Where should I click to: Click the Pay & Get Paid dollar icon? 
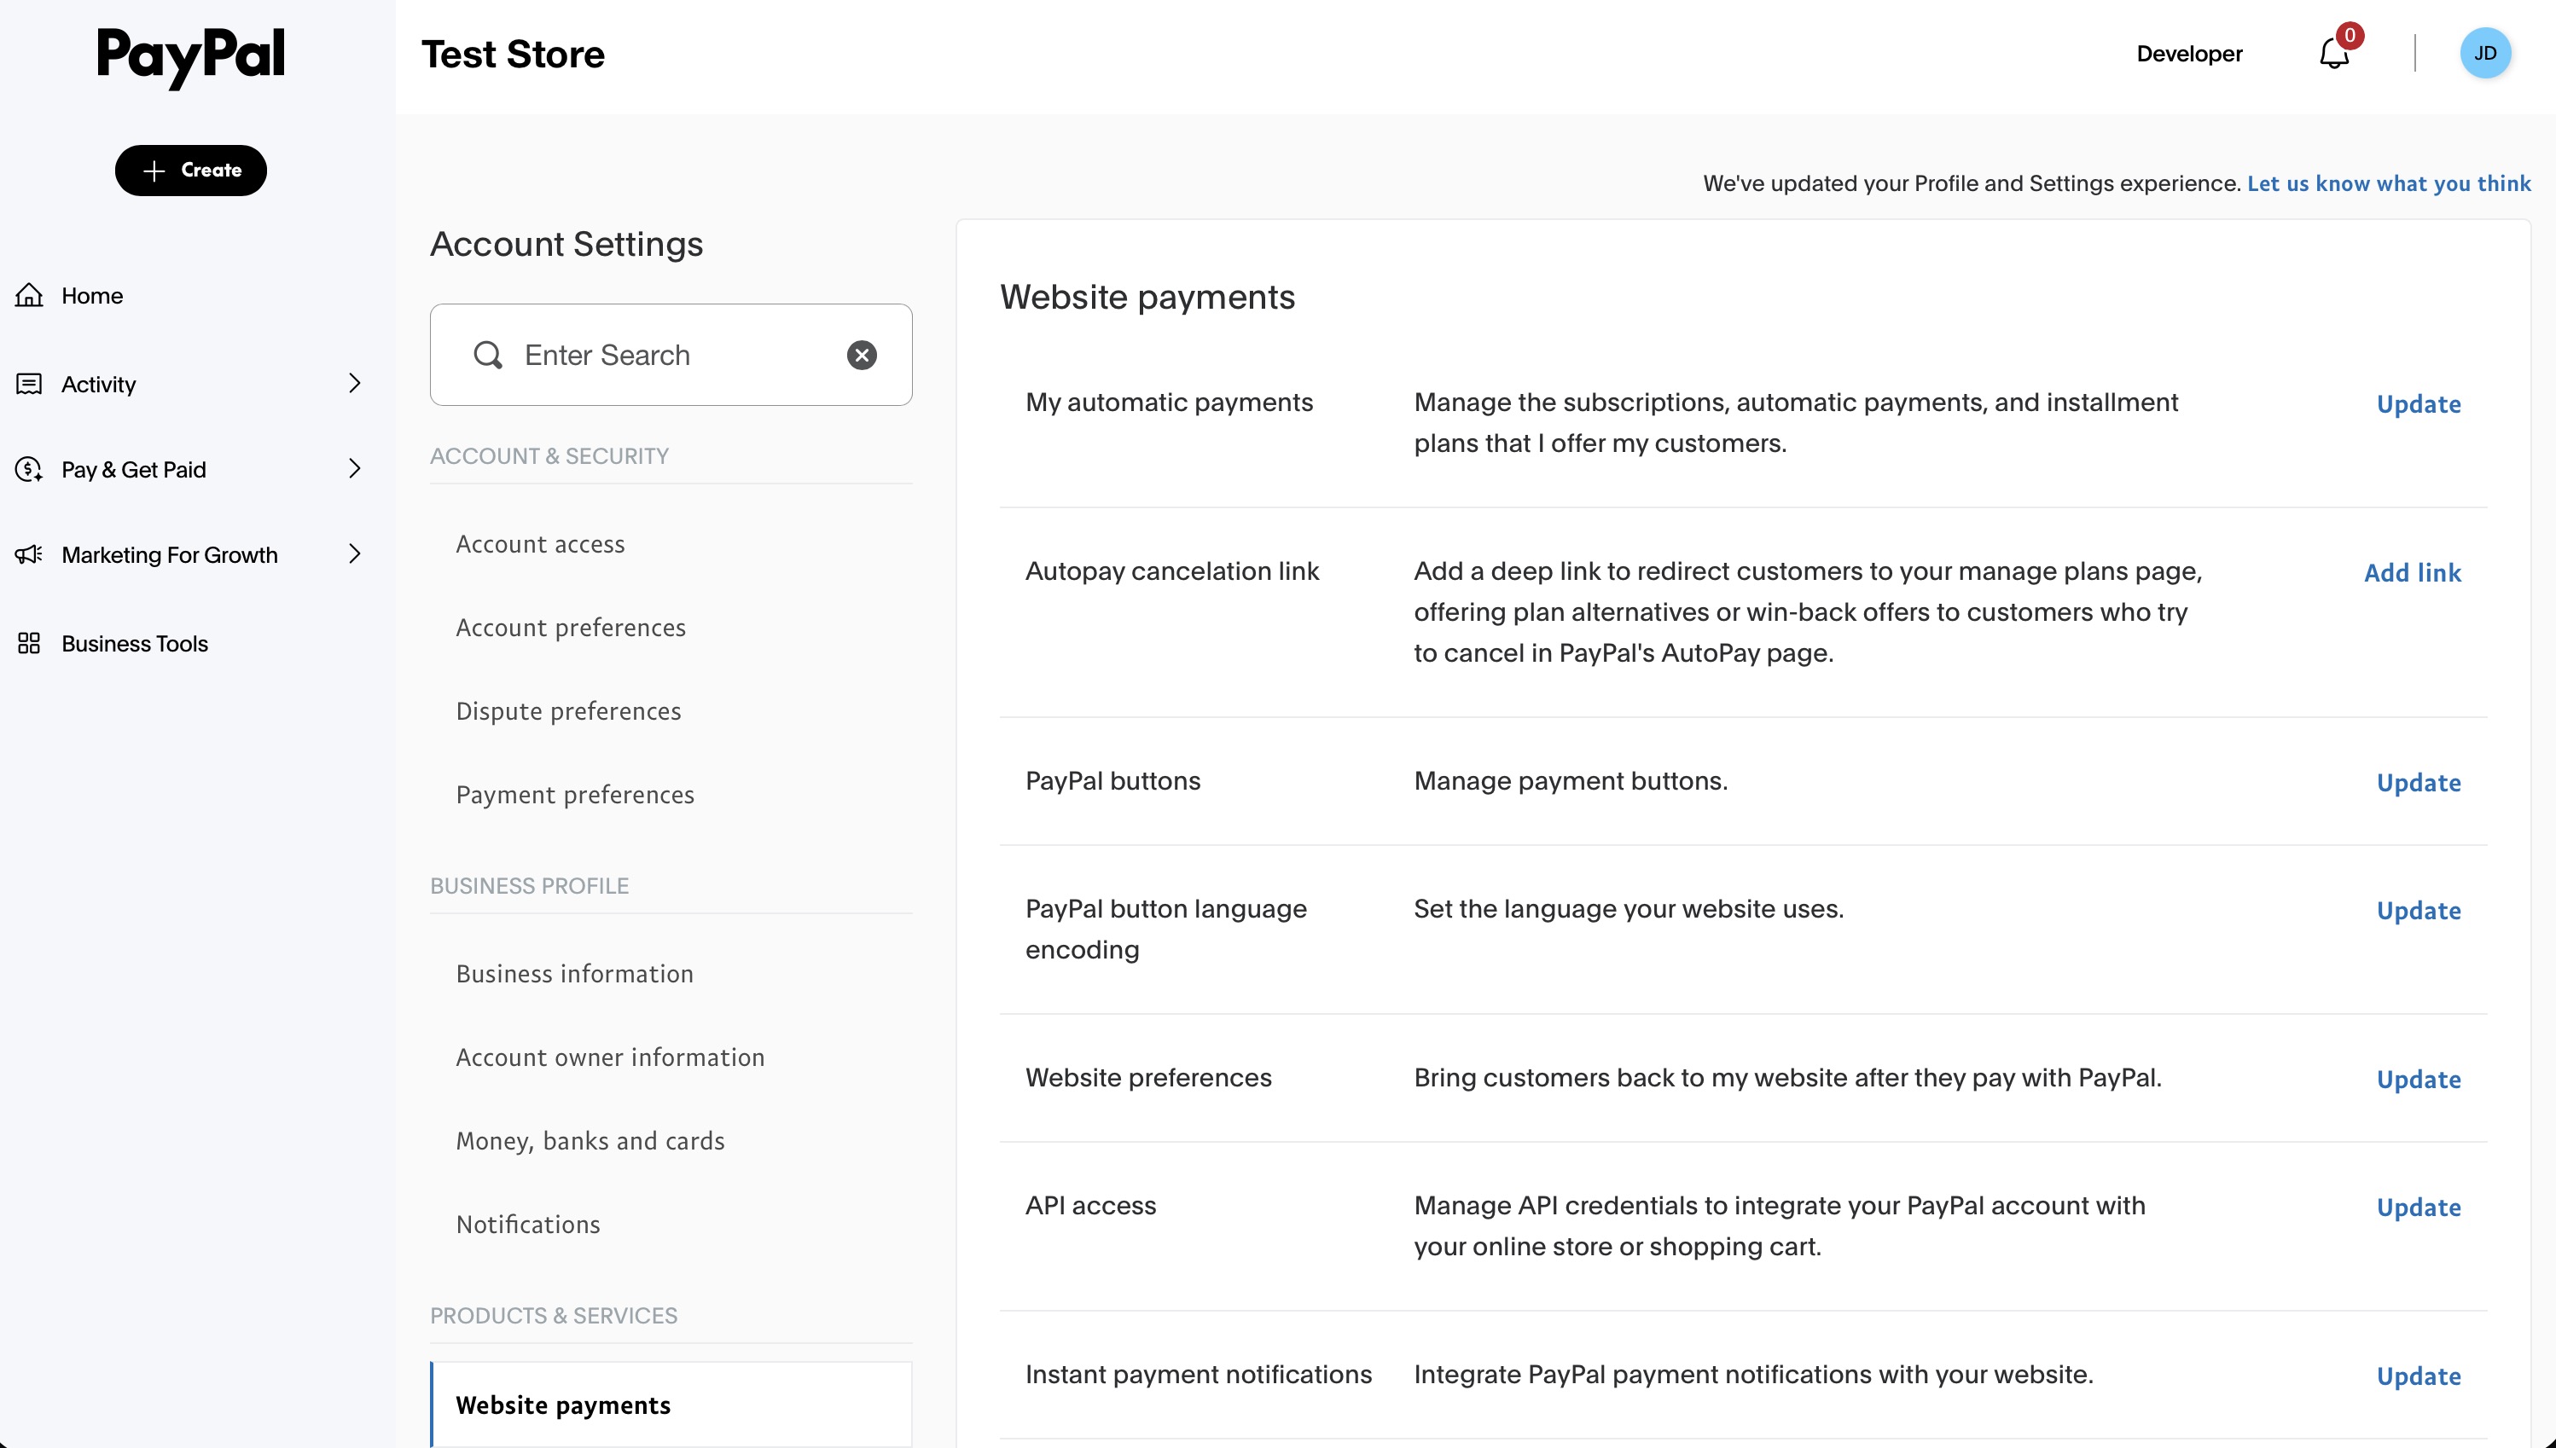tap(29, 469)
